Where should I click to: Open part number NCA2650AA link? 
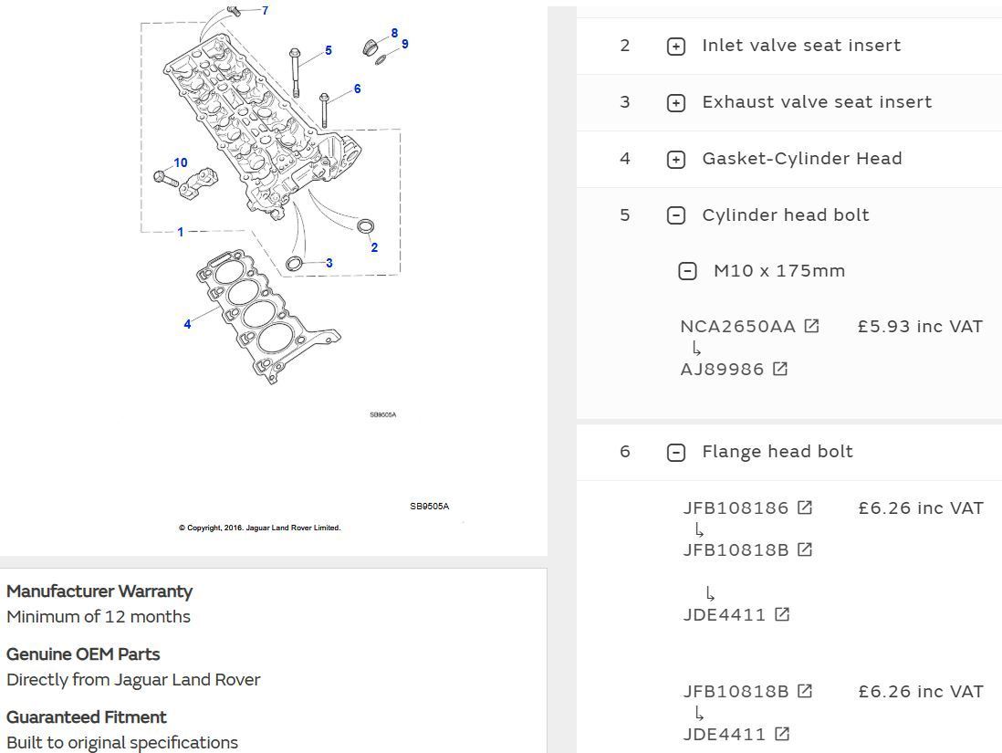[x=737, y=326]
